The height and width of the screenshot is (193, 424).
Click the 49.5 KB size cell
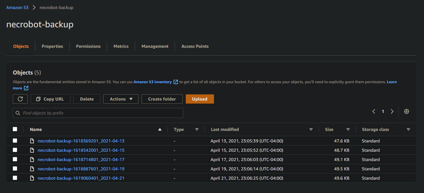342,169
